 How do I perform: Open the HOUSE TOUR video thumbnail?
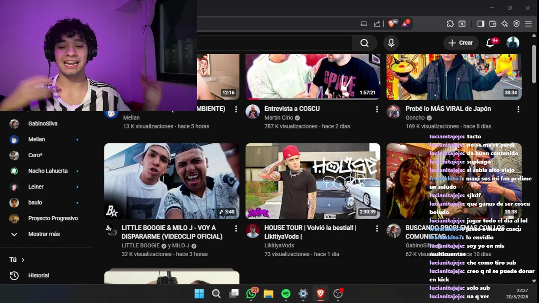coord(313,181)
